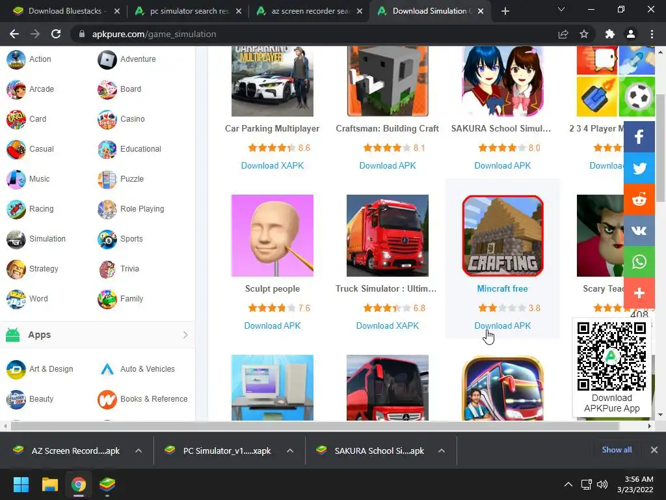Image resolution: width=666 pixels, height=500 pixels.
Task: Open the Simulation category icon
Action: [x=16, y=239]
